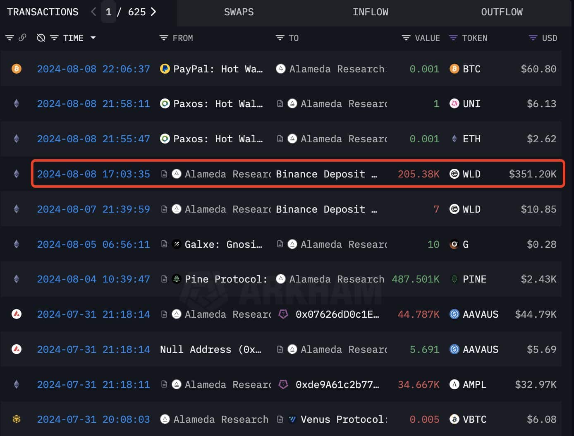Switch to the SWAPS tab

click(239, 12)
